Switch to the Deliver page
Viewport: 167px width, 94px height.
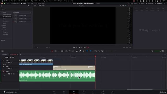[113, 92]
